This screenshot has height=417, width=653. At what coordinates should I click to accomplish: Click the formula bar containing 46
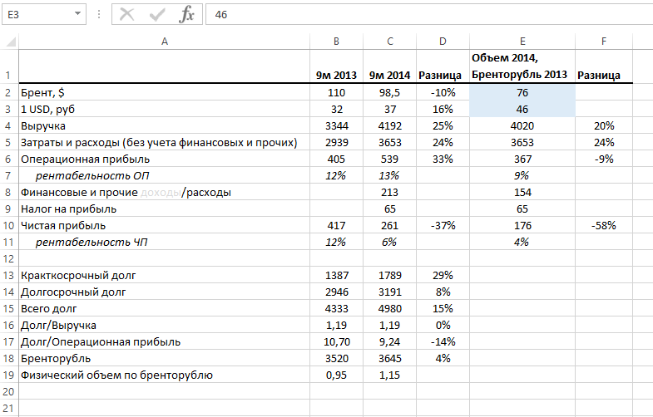[x=429, y=15]
